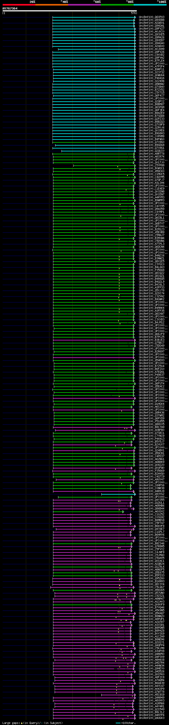The width and height of the screenshot is (169, 725).
Task: Click hit label UniRef100_Q6CBL1
Action: [152, 218]
